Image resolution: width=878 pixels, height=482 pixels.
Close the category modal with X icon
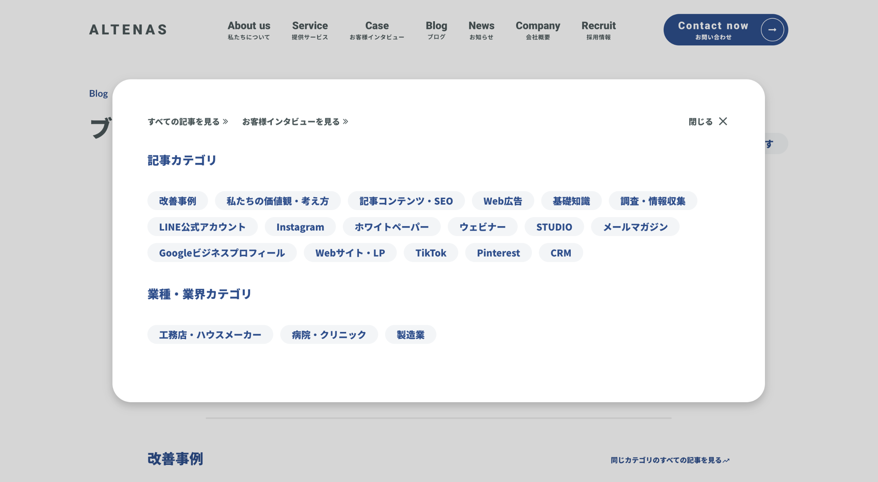[x=723, y=121]
